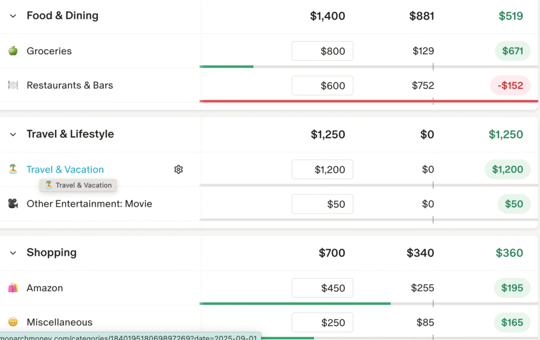Edit the Restaurants & Bars $600 budget field
This screenshot has width=540, height=340.
pyautogui.click(x=322, y=85)
